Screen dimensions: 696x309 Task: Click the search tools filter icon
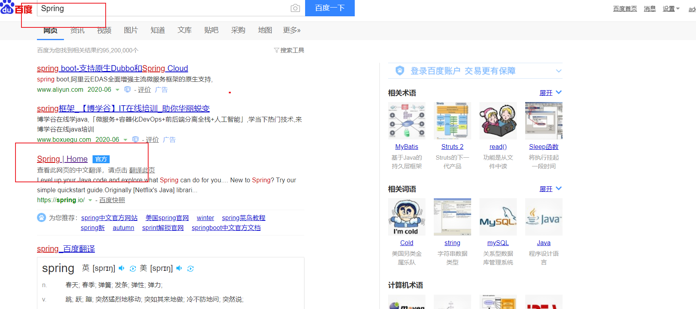(x=276, y=50)
